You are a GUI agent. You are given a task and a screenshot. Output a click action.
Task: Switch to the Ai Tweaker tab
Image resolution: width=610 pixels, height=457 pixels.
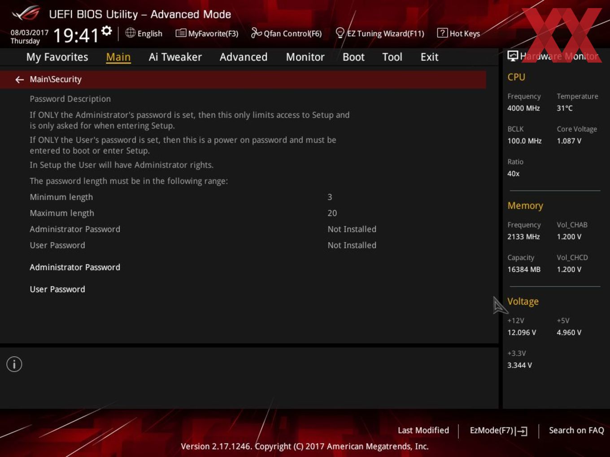(x=175, y=57)
